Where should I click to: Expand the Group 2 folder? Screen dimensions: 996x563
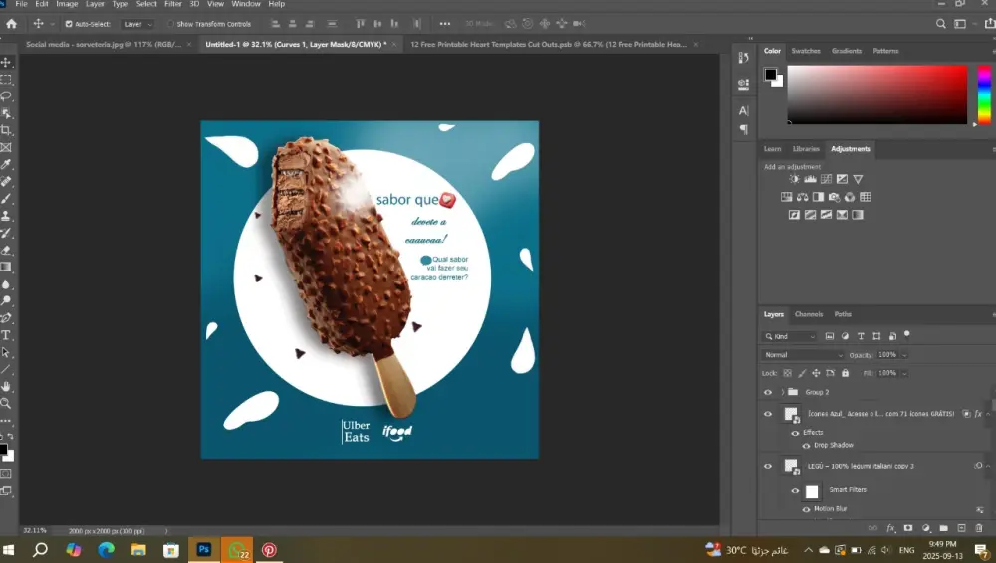[783, 392]
